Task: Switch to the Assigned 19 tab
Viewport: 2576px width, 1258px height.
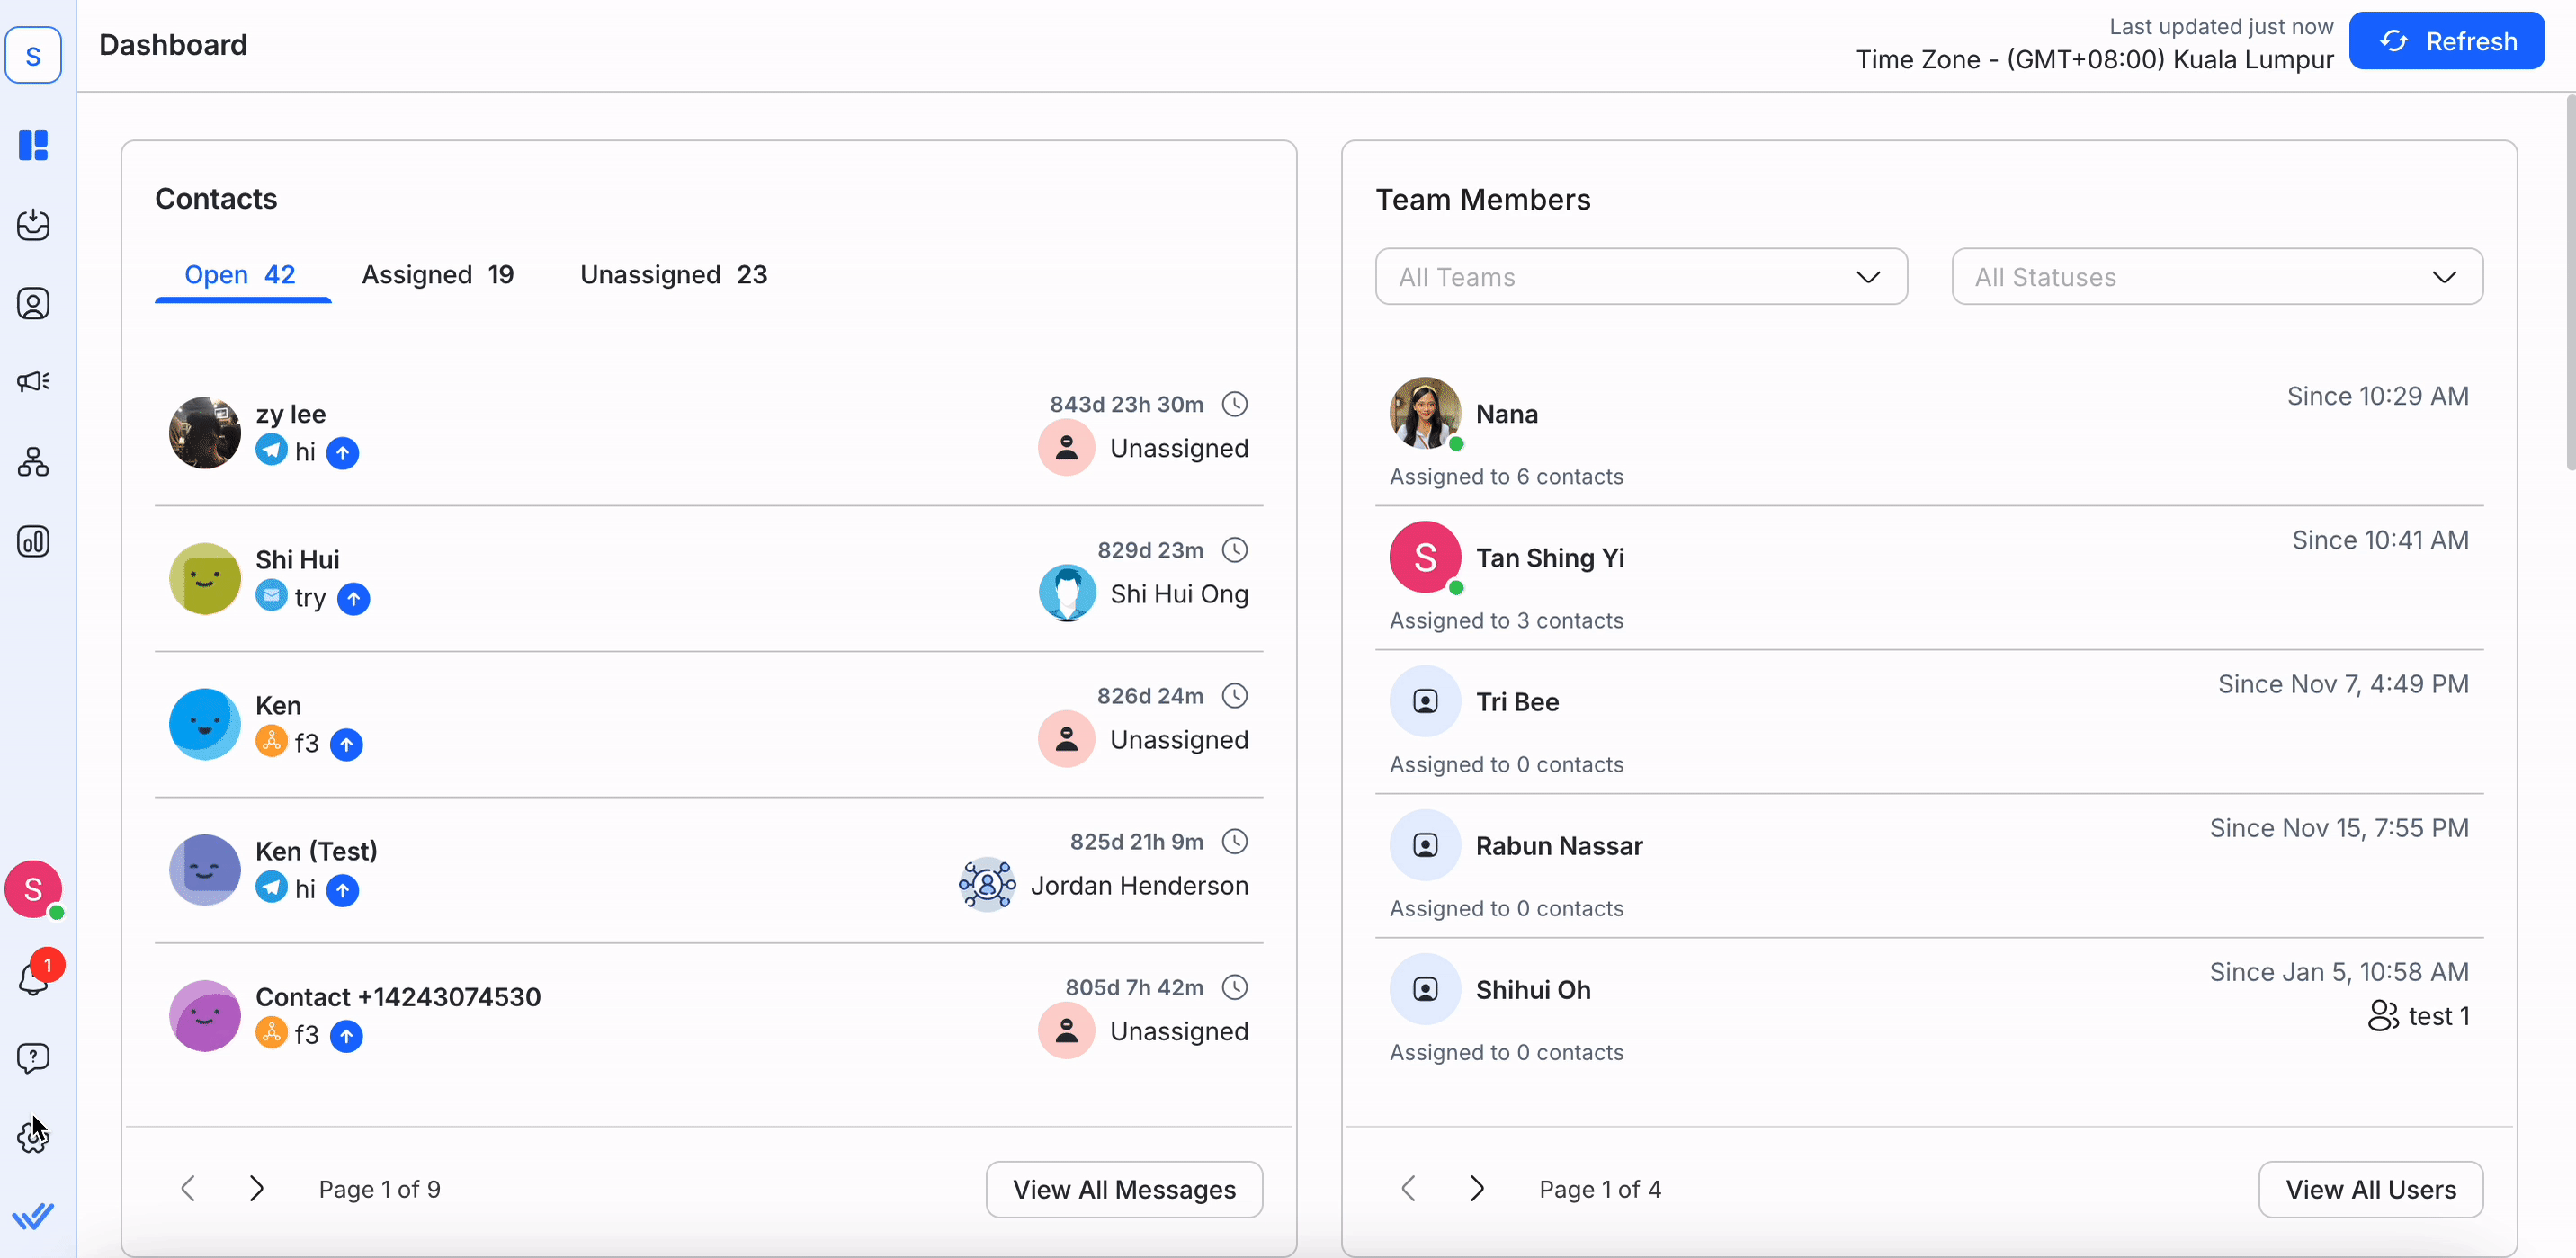Action: (437, 274)
